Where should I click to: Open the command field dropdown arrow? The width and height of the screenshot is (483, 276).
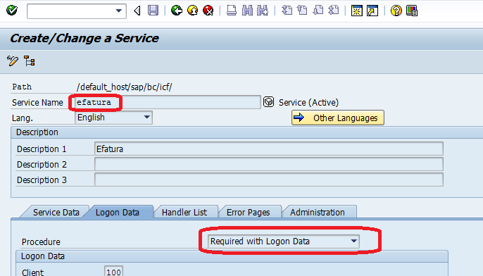118,11
